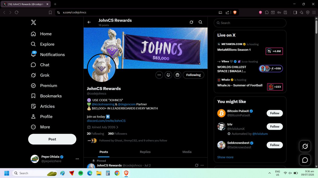Open Chat in the sidebar
Image resolution: width=318 pixels, height=178 pixels.
point(40,65)
